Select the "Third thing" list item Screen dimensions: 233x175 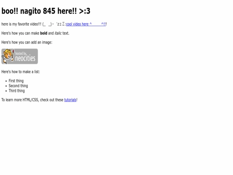(x=17, y=91)
